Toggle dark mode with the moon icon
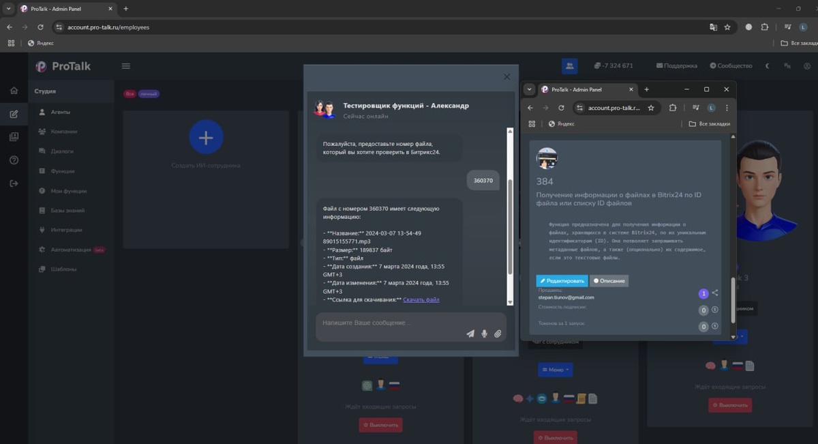The height and width of the screenshot is (444, 818). tap(768, 66)
